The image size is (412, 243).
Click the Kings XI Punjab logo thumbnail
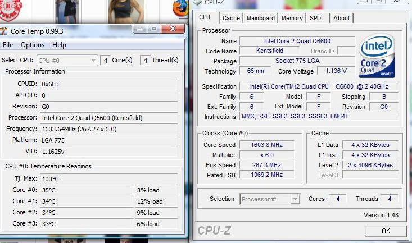click(11, 10)
